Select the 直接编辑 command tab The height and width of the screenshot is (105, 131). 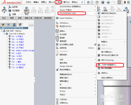[48, 18]
